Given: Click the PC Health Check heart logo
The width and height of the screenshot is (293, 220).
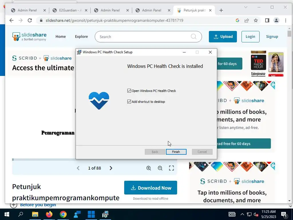Looking at the screenshot, I should pyautogui.click(x=99, y=101).
